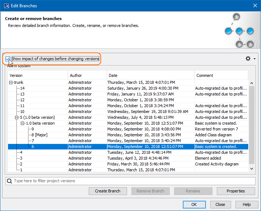Image resolution: width=261 pixels, height=211 pixels.
Task: Sort by the Version column header
Action: [x=38, y=75]
